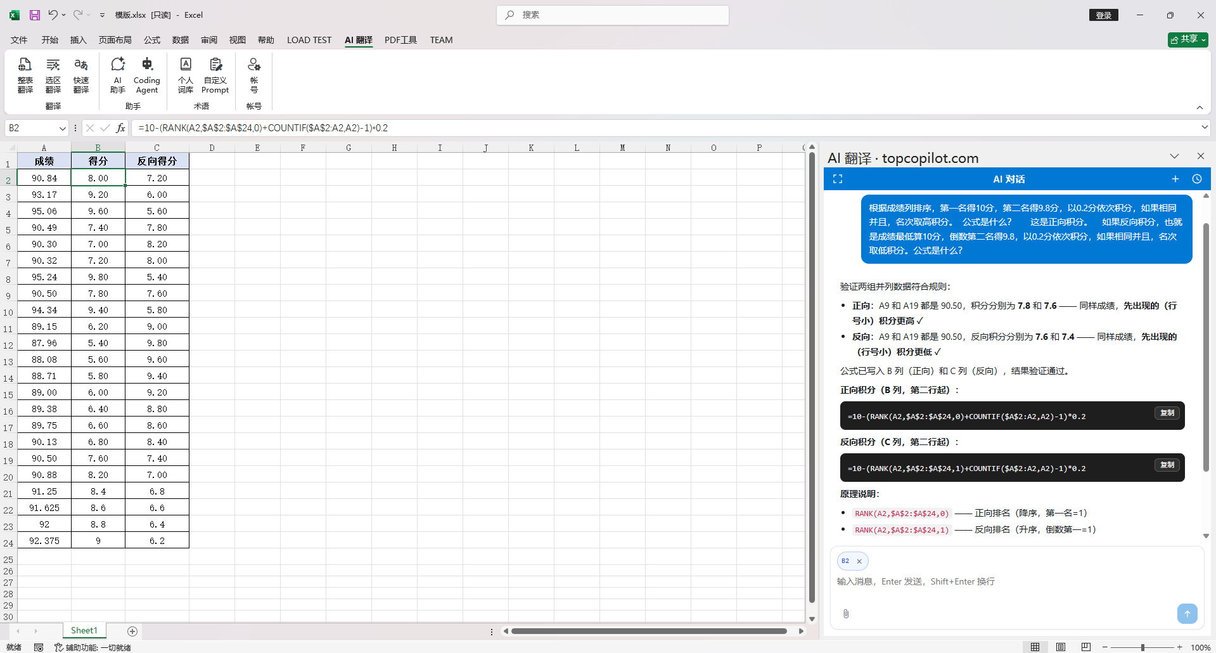Open the 个人词库 personal glossary
The height and width of the screenshot is (653, 1216).
tap(186, 75)
